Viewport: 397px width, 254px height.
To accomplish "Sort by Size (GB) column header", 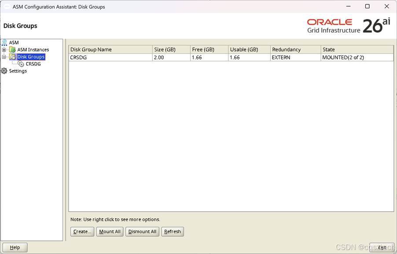I will pyautogui.click(x=171, y=49).
